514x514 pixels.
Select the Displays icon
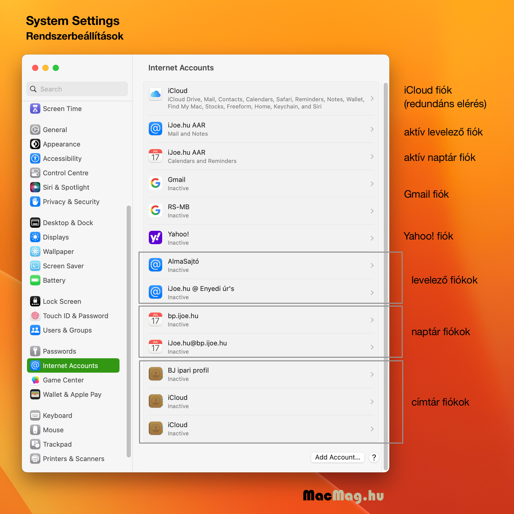pos(35,237)
